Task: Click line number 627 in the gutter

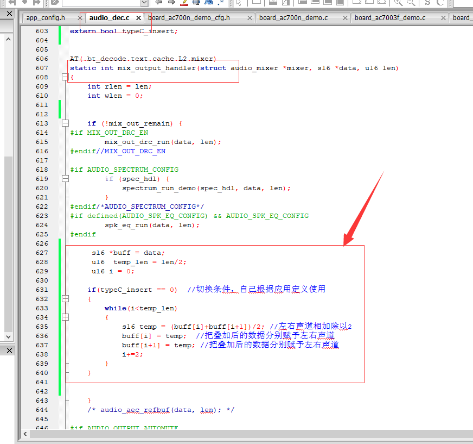Action: click(42, 253)
